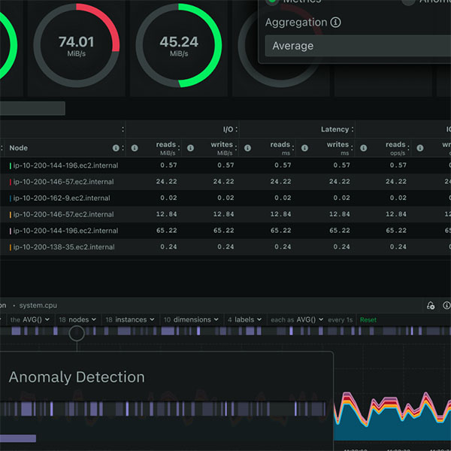Open the I/O column group options menu
Screen dimensions: 451x451
click(235, 129)
